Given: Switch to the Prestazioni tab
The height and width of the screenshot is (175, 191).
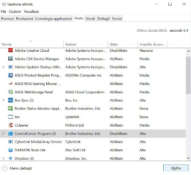Looking at the screenshot, I should (x=24, y=19).
